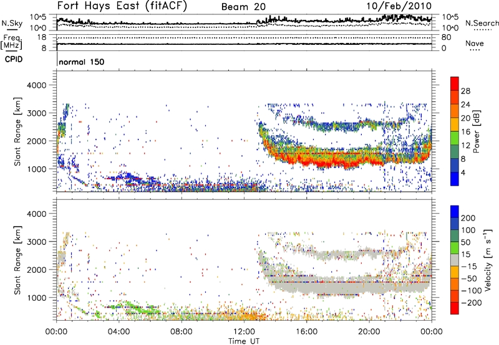This screenshot has width=499, height=345.
Task: Click the dotted line sample under N.Search
Action: [483, 30]
